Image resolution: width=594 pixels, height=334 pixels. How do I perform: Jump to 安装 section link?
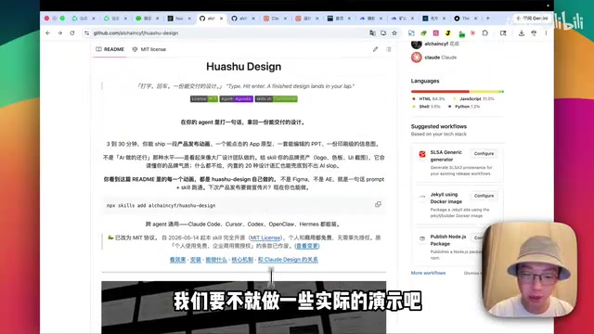(196, 260)
